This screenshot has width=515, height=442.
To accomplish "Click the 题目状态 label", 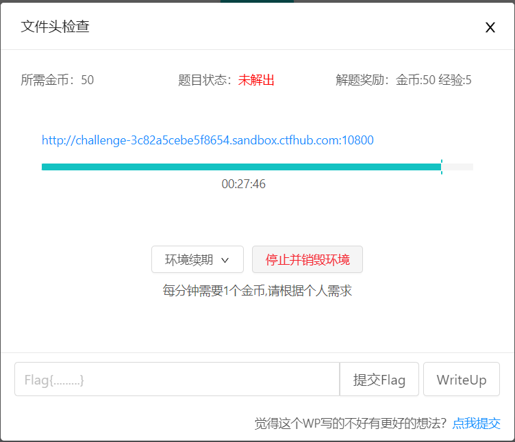I will (x=207, y=80).
